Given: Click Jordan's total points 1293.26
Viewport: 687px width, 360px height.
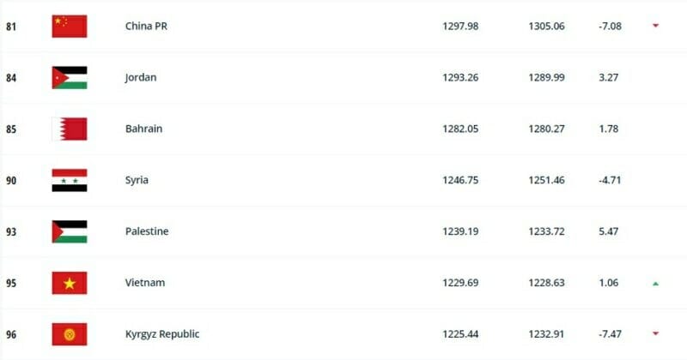Looking at the screenshot, I should click(460, 77).
